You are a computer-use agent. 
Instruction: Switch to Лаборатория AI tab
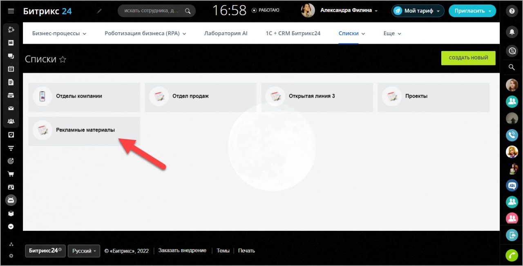pos(226,34)
